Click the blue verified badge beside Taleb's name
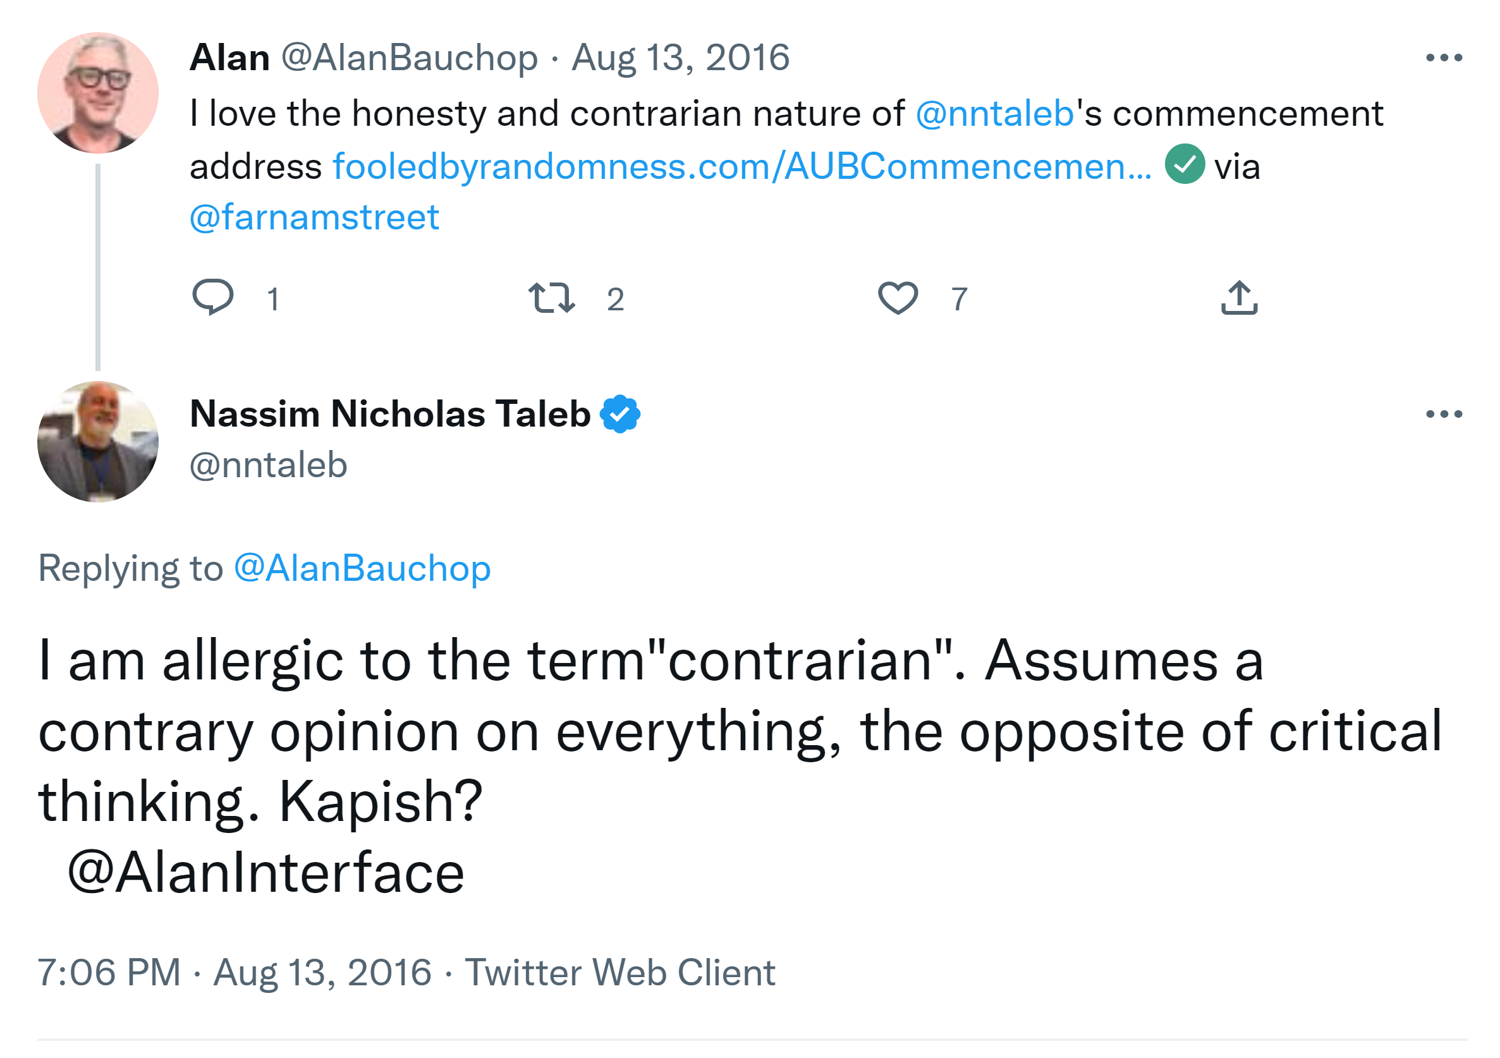The height and width of the screenshot is (1058, 1500). [620, 414]
